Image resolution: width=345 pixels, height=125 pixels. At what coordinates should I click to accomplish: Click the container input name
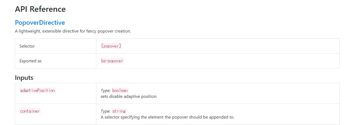tap(30, 111)
